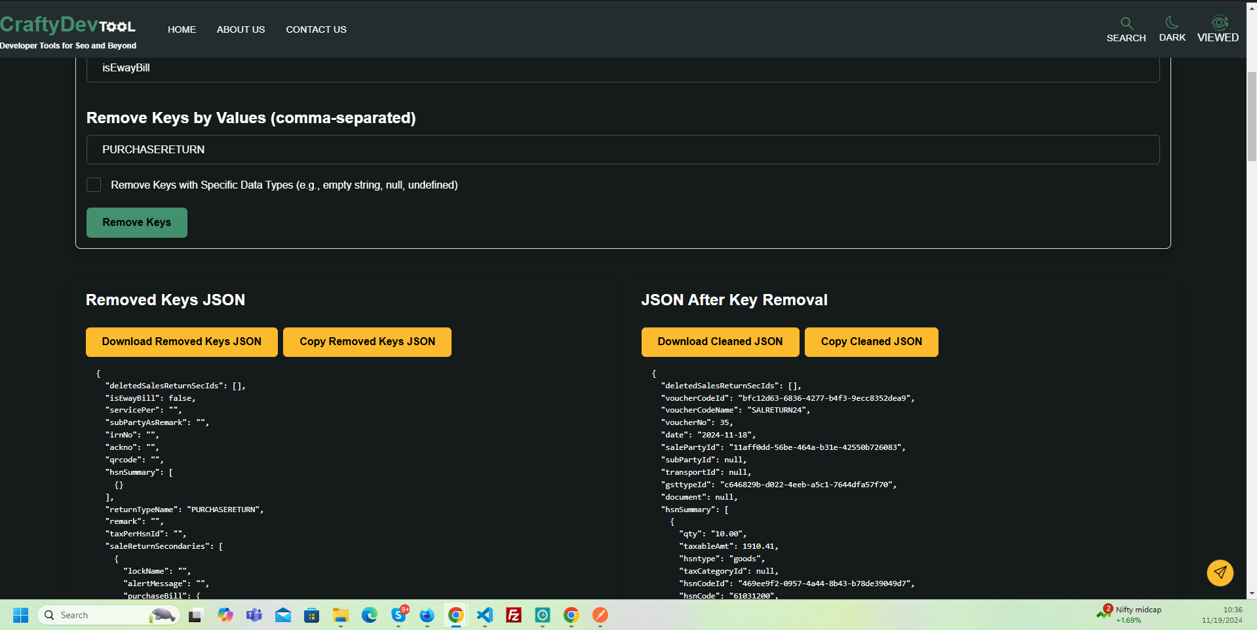
Task: Open Postman orange icon in taskbar
Action: (600, 615)
